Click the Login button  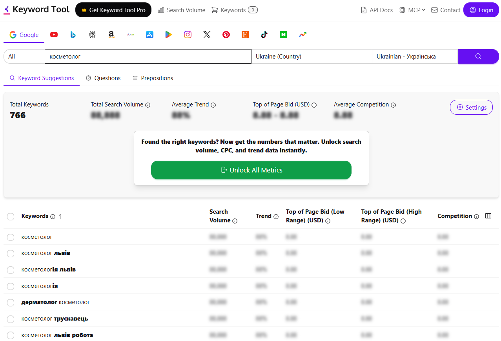pos(481,10)
